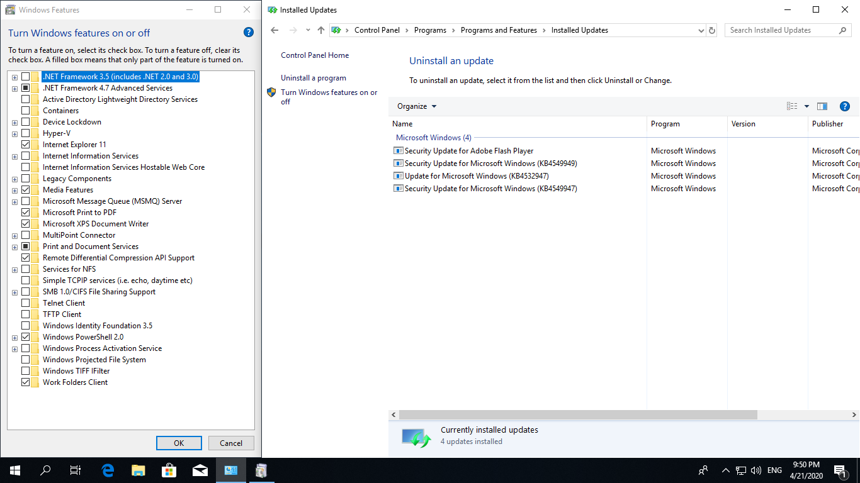Viewport: 860px width, 483px height.
Task: Open Task View on taskbar
Action: coord(76,470)
